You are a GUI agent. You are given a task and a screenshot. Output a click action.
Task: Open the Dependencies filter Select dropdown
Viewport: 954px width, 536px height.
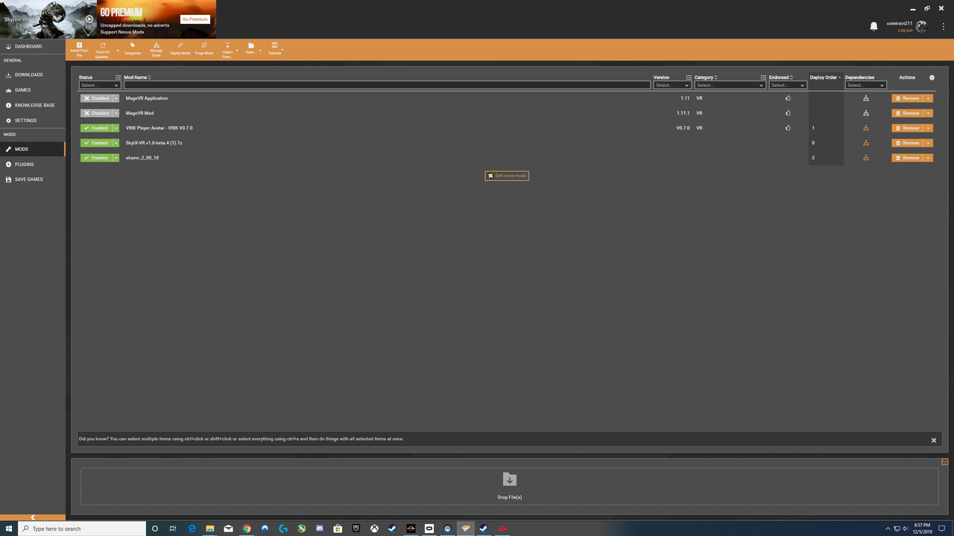pos(865,85)
